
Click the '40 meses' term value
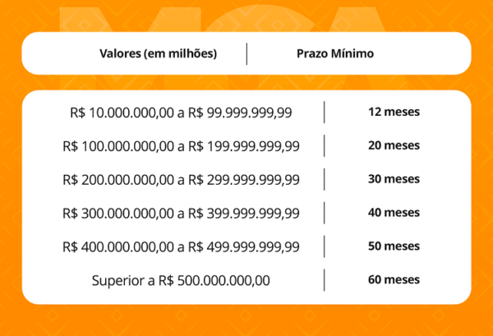[394, 213]
